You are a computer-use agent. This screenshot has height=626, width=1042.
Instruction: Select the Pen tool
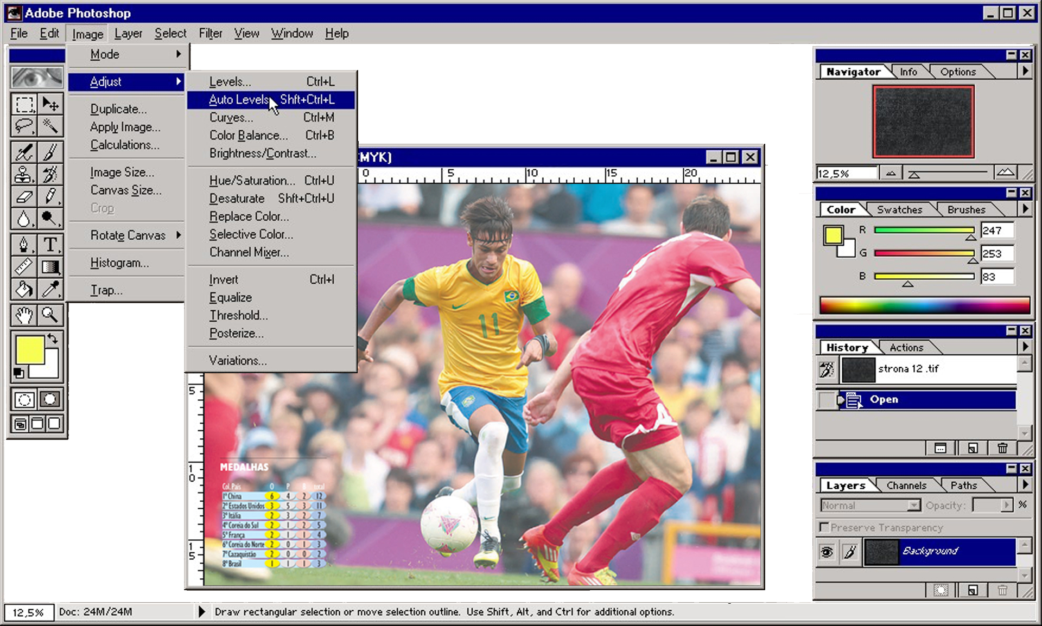24,245
